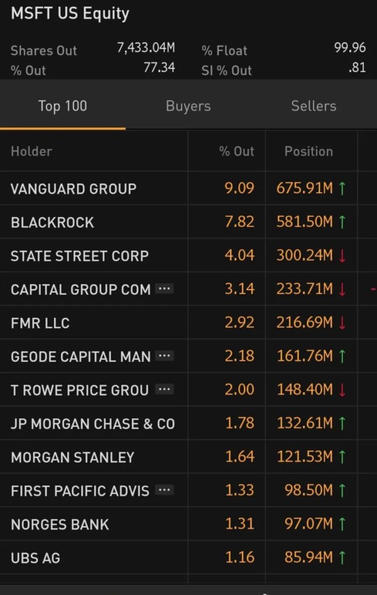Sort by the Position column header
This screenshot has height=595, width=377.
point(308,152)
